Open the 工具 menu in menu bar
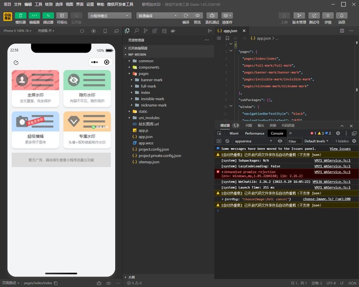This screenshot has width=359, height=287. point(38,4)
